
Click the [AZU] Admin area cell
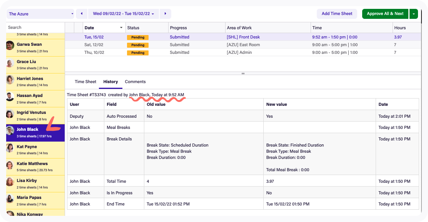click(239, 52)
